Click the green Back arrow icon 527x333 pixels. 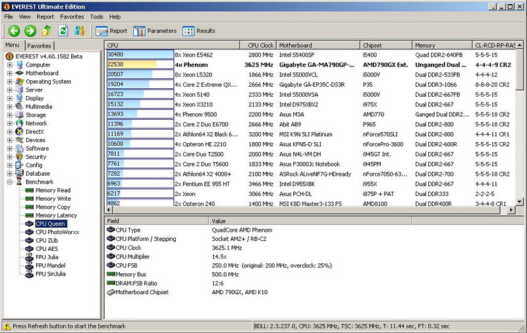pos(14,31)
